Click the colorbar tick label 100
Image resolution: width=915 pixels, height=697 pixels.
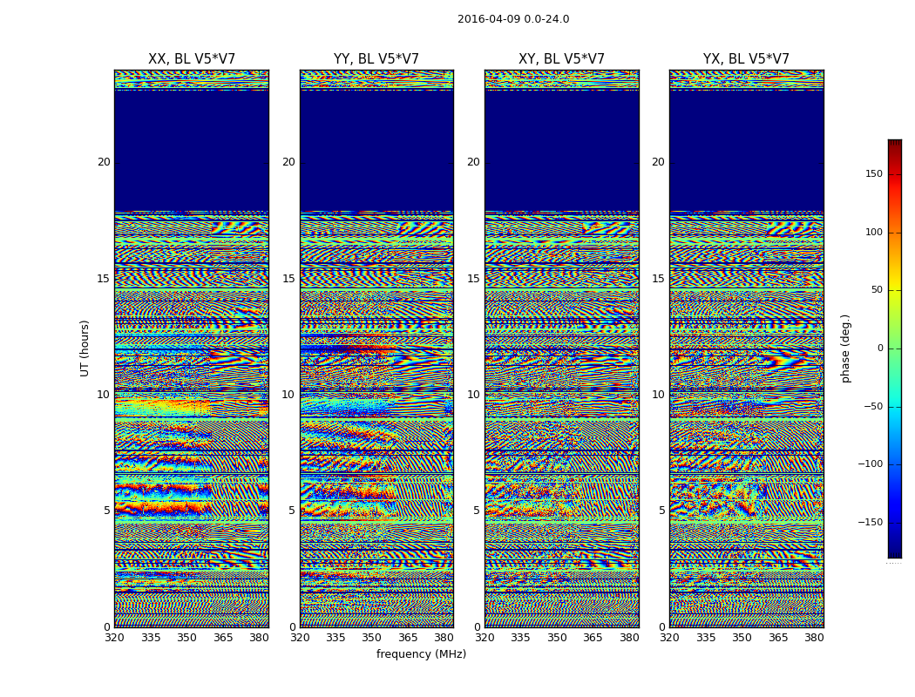point(874,232)
